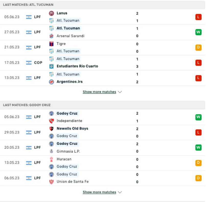Click the Gimnasia L.P. club icon
Viewport: 206px width, 202px height.
51,151
